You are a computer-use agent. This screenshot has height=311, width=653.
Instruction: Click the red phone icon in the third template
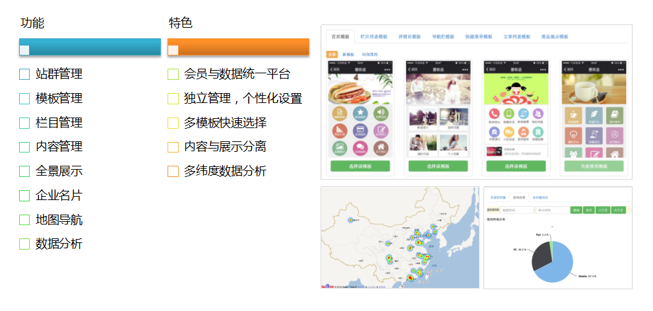pos(494,114)
